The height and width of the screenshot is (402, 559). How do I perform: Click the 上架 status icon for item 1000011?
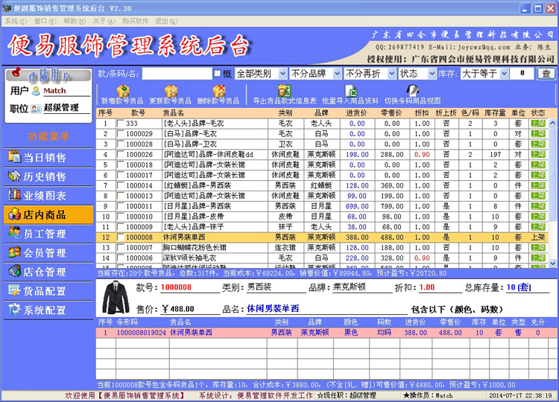tap(538, 206)
